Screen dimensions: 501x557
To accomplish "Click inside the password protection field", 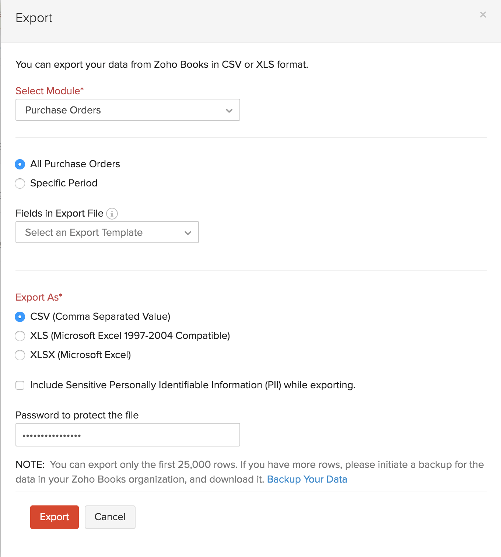I will (127, 435).
